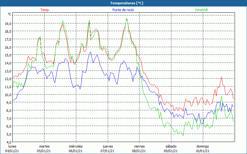The width and height of the screenshot is (247, 154).
Task: Click the 10/01/21 date label
Action: pos(203,151)
